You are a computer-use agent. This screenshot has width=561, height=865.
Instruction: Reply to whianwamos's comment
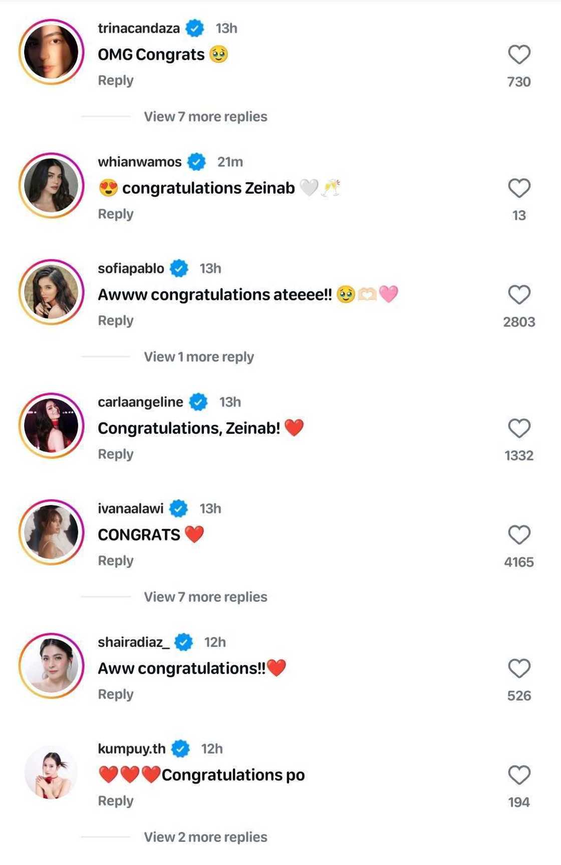tap(116, 213)
